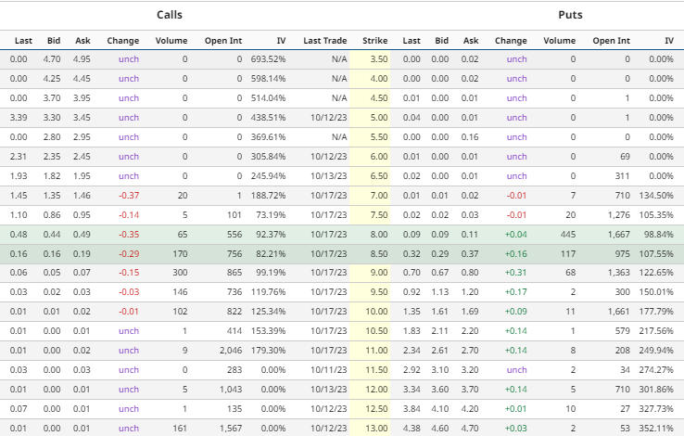
Task: Click put open interest 1,276
Action: pos(619,214)
